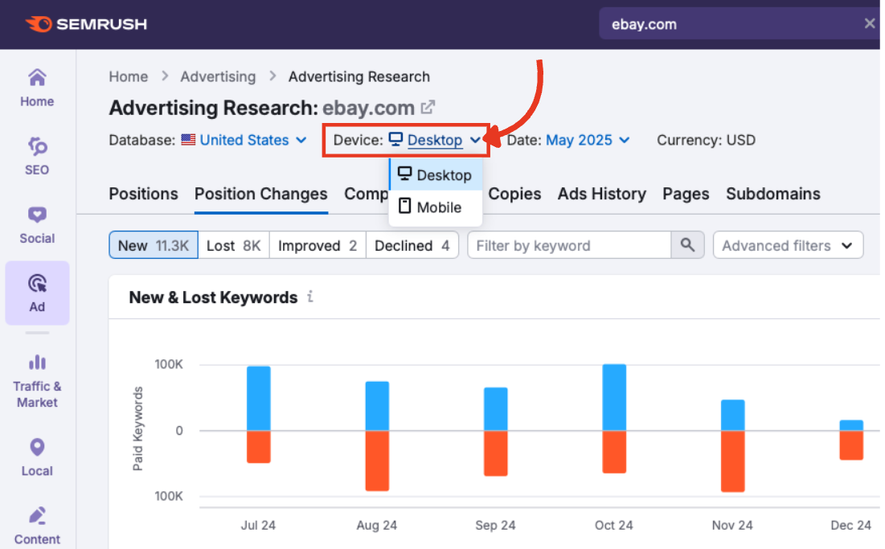Screen dimensions: 885x549
Task: Toggle the Improved 2 filter
Action: pyautogui.click(x=317, y=246)
